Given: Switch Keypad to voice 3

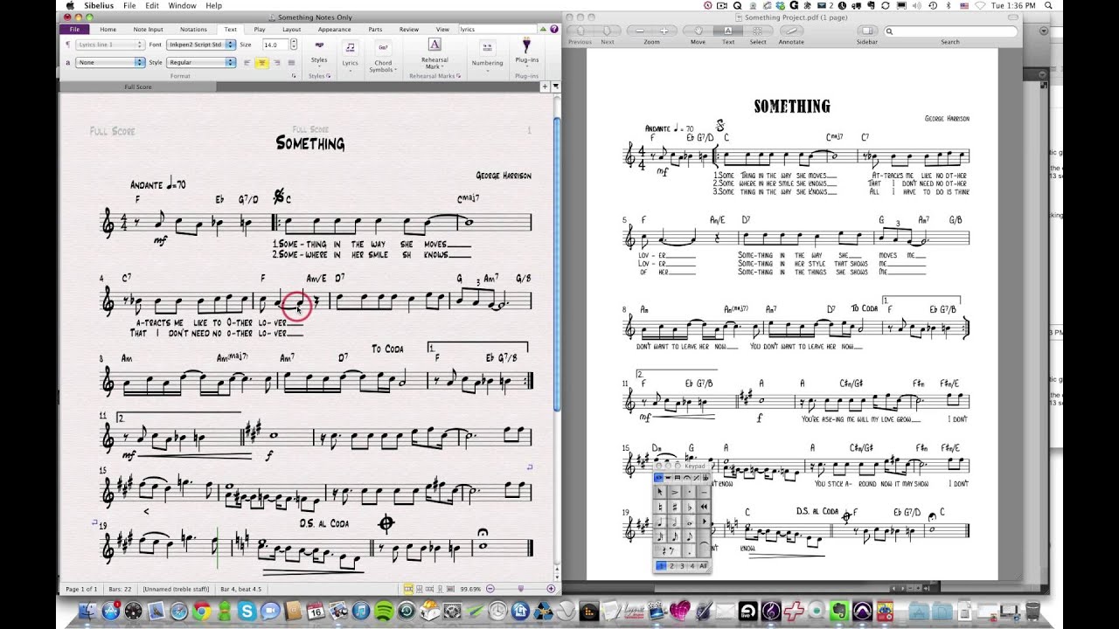Looking at the screenshot, I should coord(682,566).
